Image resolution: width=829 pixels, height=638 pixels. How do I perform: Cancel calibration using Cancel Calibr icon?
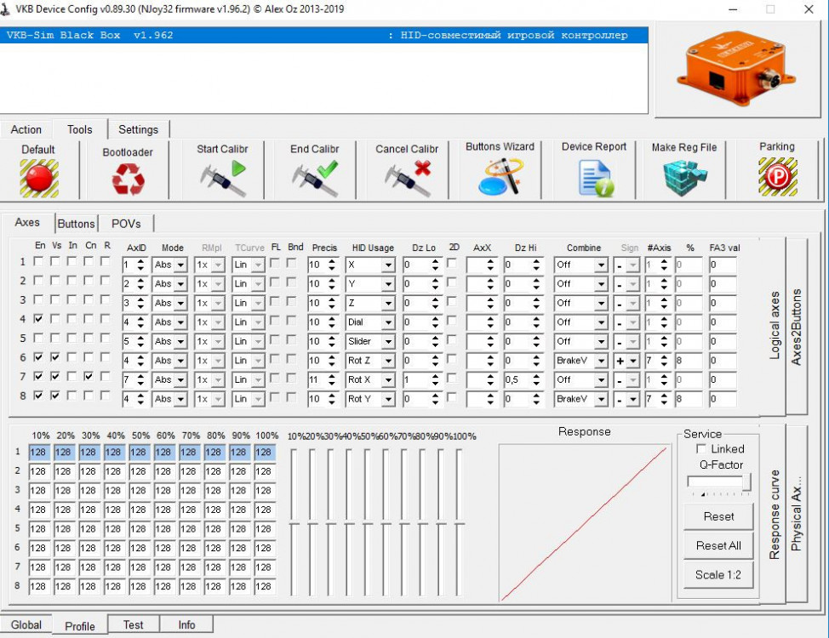coord(407,179)
